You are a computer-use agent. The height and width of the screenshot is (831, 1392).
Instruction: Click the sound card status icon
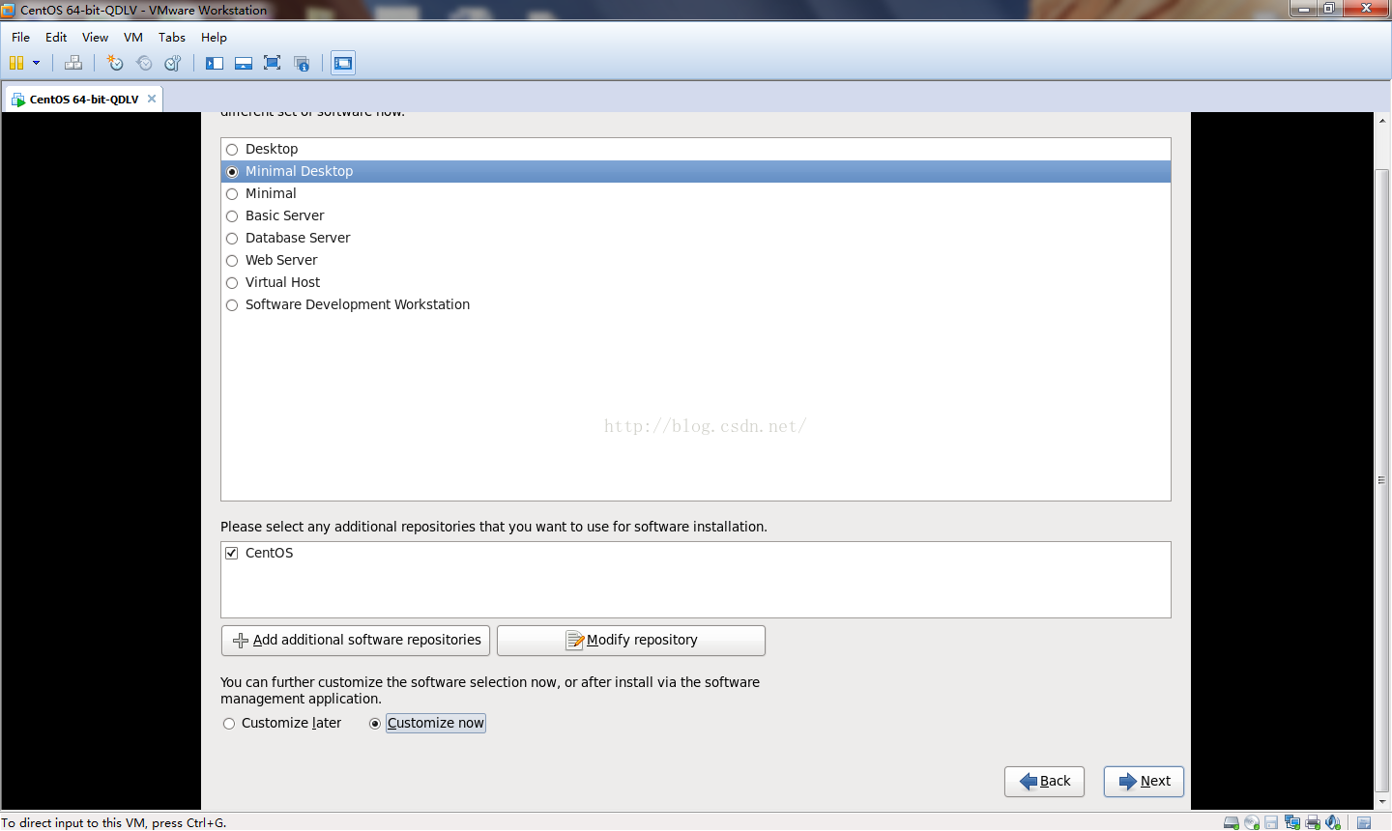[1333, 822]
